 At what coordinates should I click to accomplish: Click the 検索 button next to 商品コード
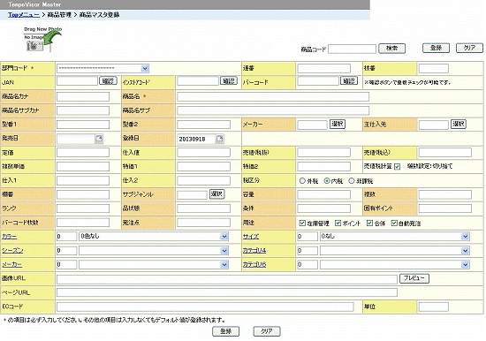click(391, 49)
